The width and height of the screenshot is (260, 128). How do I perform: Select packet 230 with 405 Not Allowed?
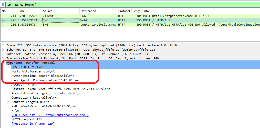[102, 25]
